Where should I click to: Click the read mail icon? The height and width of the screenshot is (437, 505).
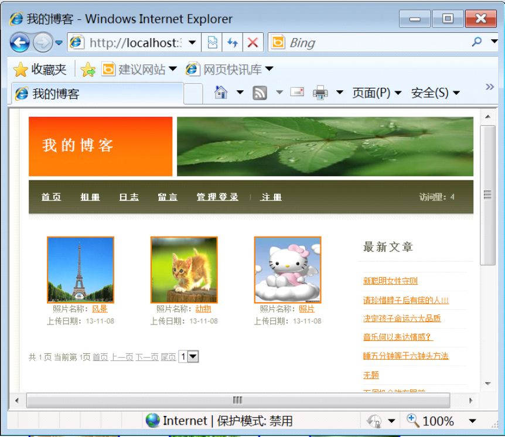coord(297,93)
